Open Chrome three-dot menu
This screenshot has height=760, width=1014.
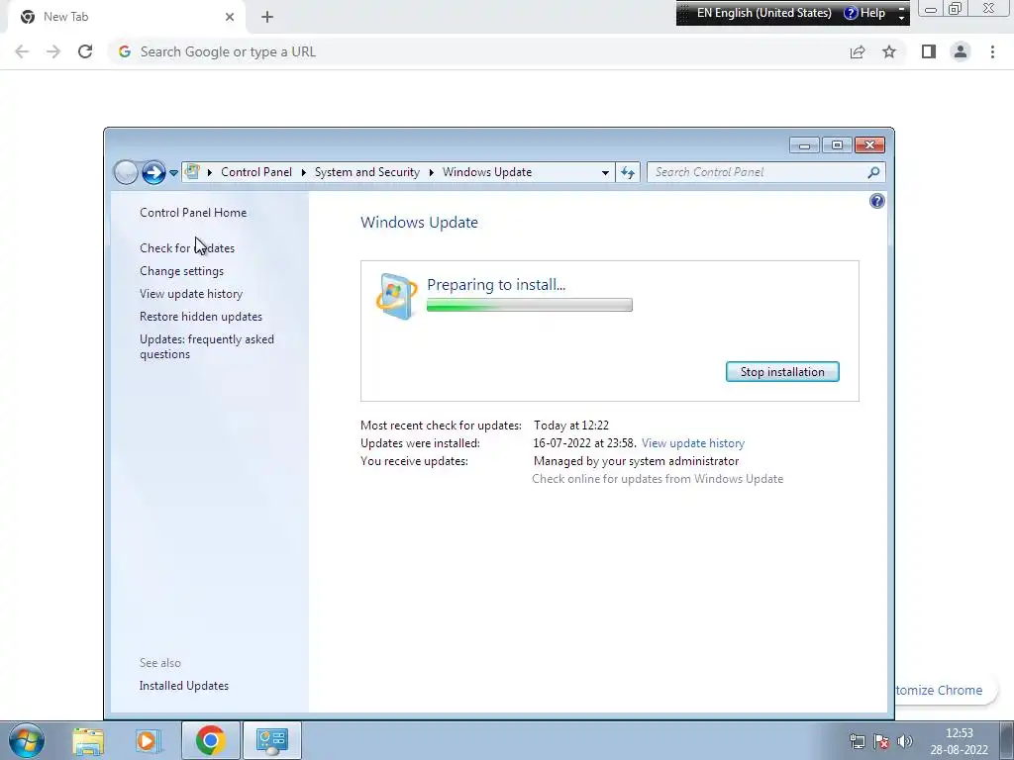tap(992, 51)
